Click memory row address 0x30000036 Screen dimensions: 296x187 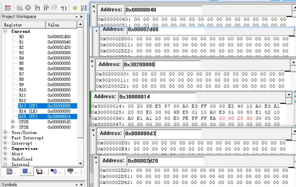click(108, 118)
